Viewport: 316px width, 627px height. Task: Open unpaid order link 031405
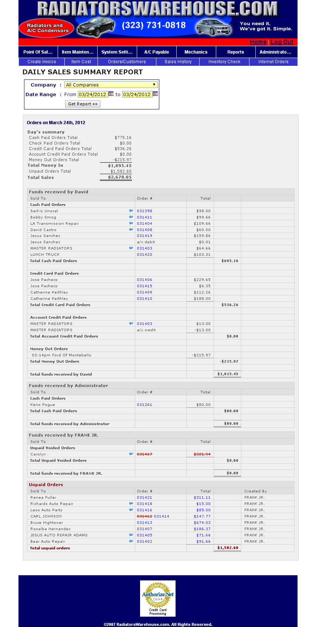[x=145, y=535]
